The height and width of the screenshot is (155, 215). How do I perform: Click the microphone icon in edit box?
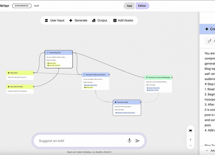coord(129,141)
